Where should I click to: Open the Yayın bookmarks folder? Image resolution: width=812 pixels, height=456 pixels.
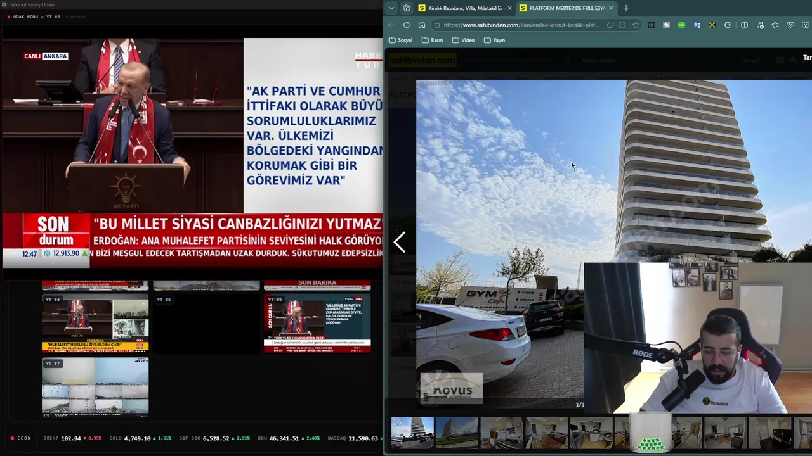click(494, 40)
